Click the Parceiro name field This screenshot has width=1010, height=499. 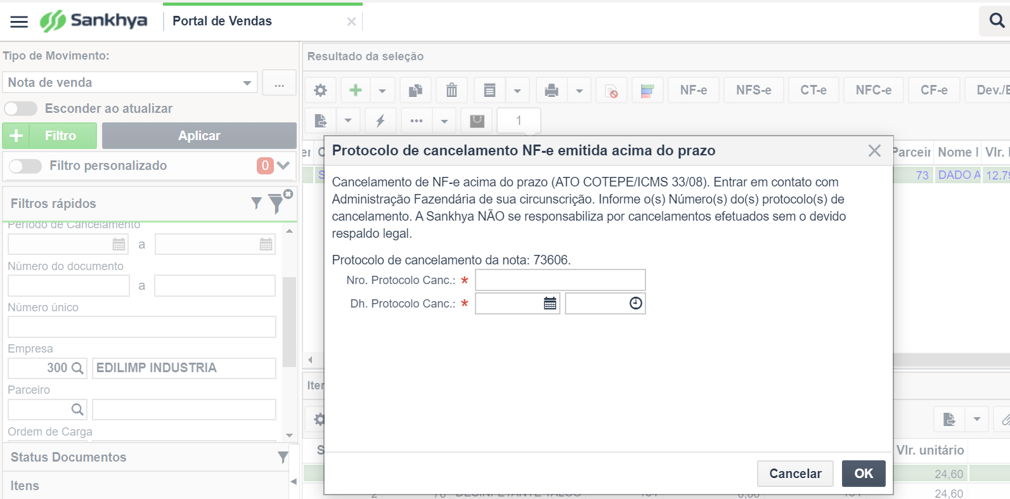click(x=184, y=410)
